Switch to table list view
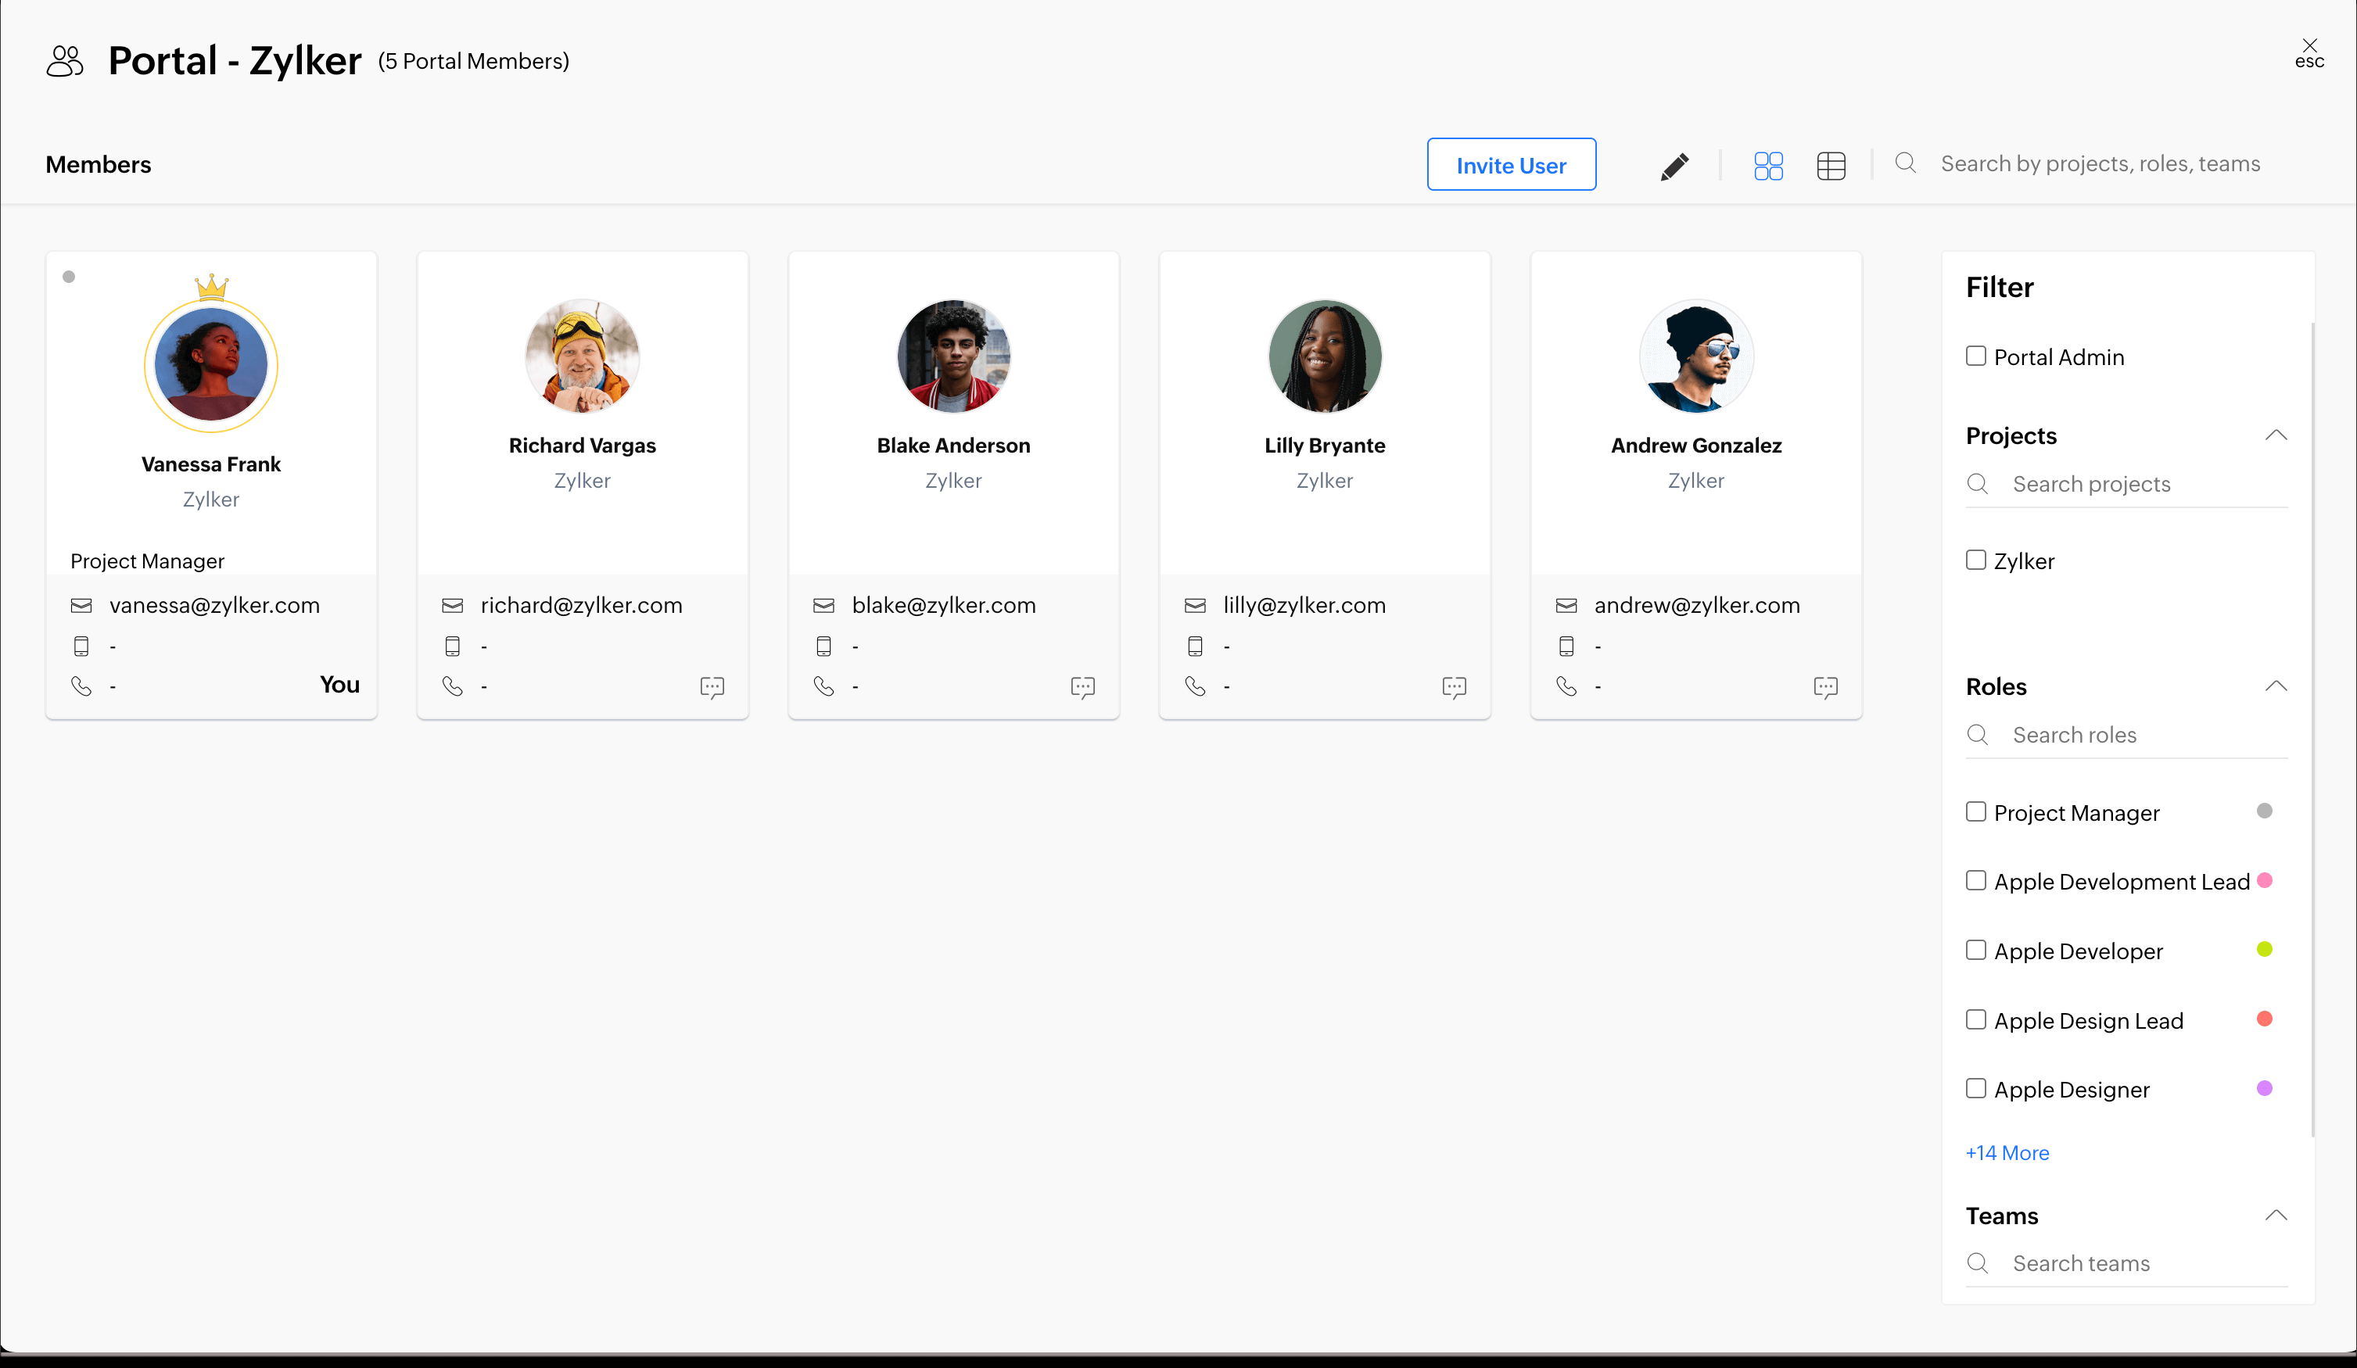The image size is (2357, 1368). coord(1831,166)
